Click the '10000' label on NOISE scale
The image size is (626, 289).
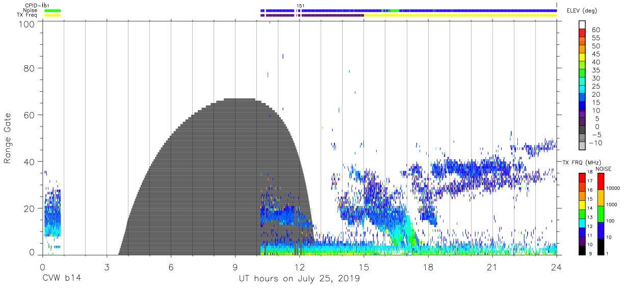(x=612, y=189)
